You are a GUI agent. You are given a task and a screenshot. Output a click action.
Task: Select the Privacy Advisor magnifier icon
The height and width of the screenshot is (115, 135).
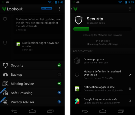pos(5,102)
